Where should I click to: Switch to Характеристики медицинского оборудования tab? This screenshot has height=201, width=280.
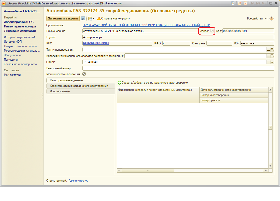79,86
